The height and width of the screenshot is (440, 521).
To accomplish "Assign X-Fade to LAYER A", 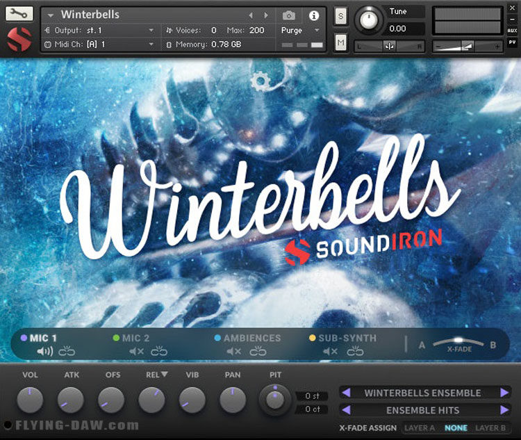I will click(x=420, y=428).
